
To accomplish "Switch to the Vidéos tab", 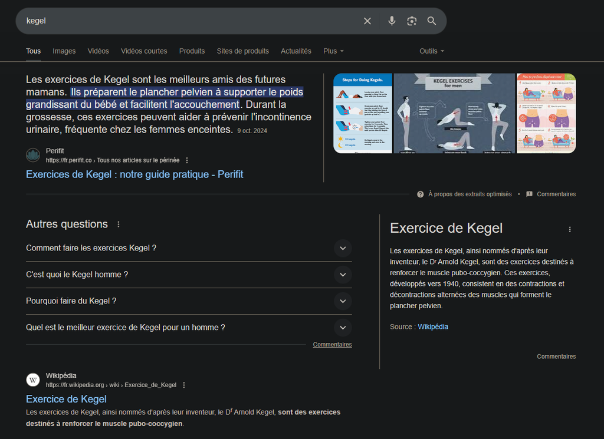I will 99,51.
